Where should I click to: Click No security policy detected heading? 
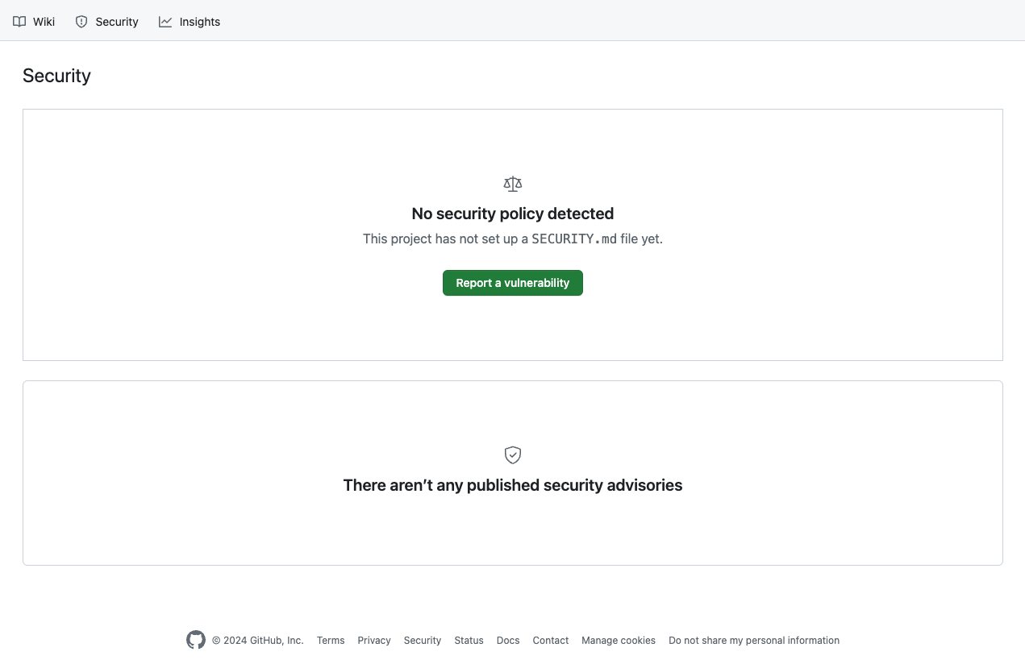tap(513, 214)
